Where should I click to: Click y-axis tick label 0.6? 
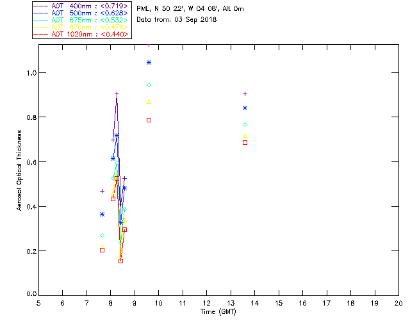31,162
